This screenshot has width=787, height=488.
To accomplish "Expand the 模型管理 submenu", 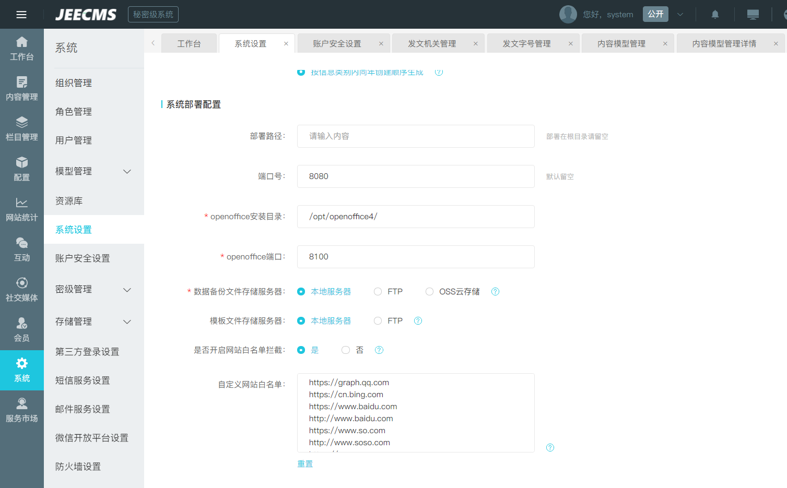I will click(127, 171).
